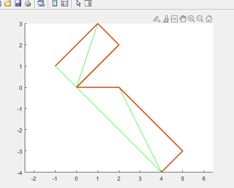Click x-axis tick label 2

(x=119, y=178)
